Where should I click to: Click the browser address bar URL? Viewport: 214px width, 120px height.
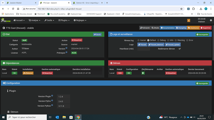60,9
